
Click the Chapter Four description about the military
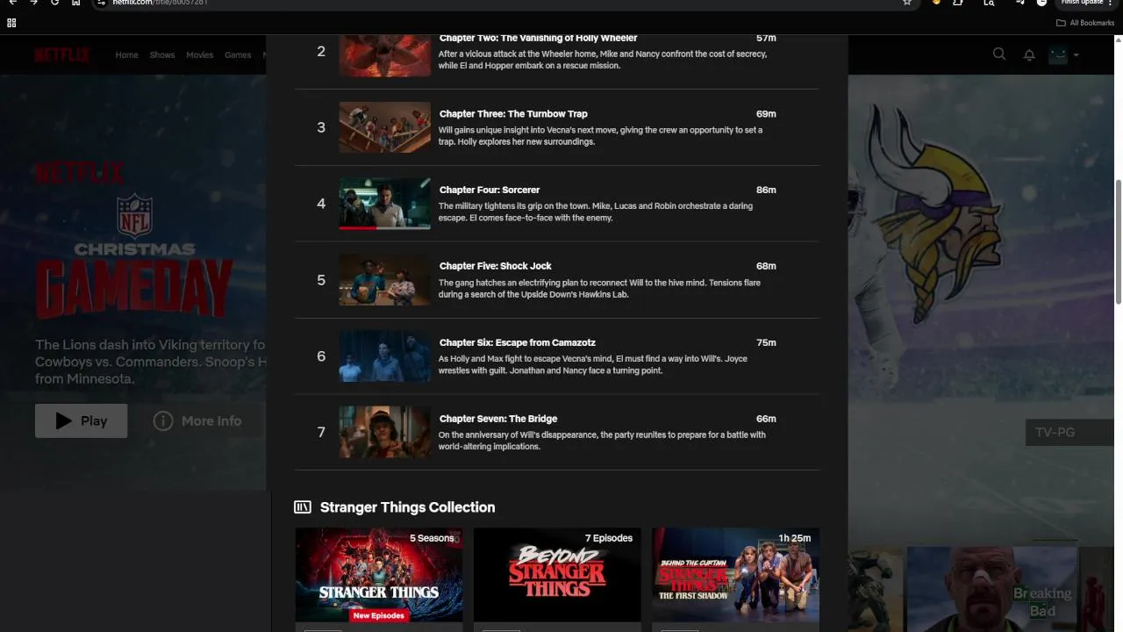[596, 212]
